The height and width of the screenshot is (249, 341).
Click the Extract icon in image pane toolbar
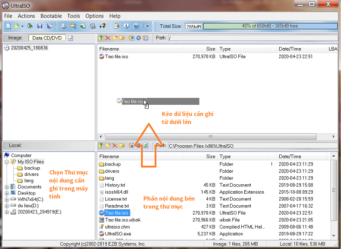(131, 38)
